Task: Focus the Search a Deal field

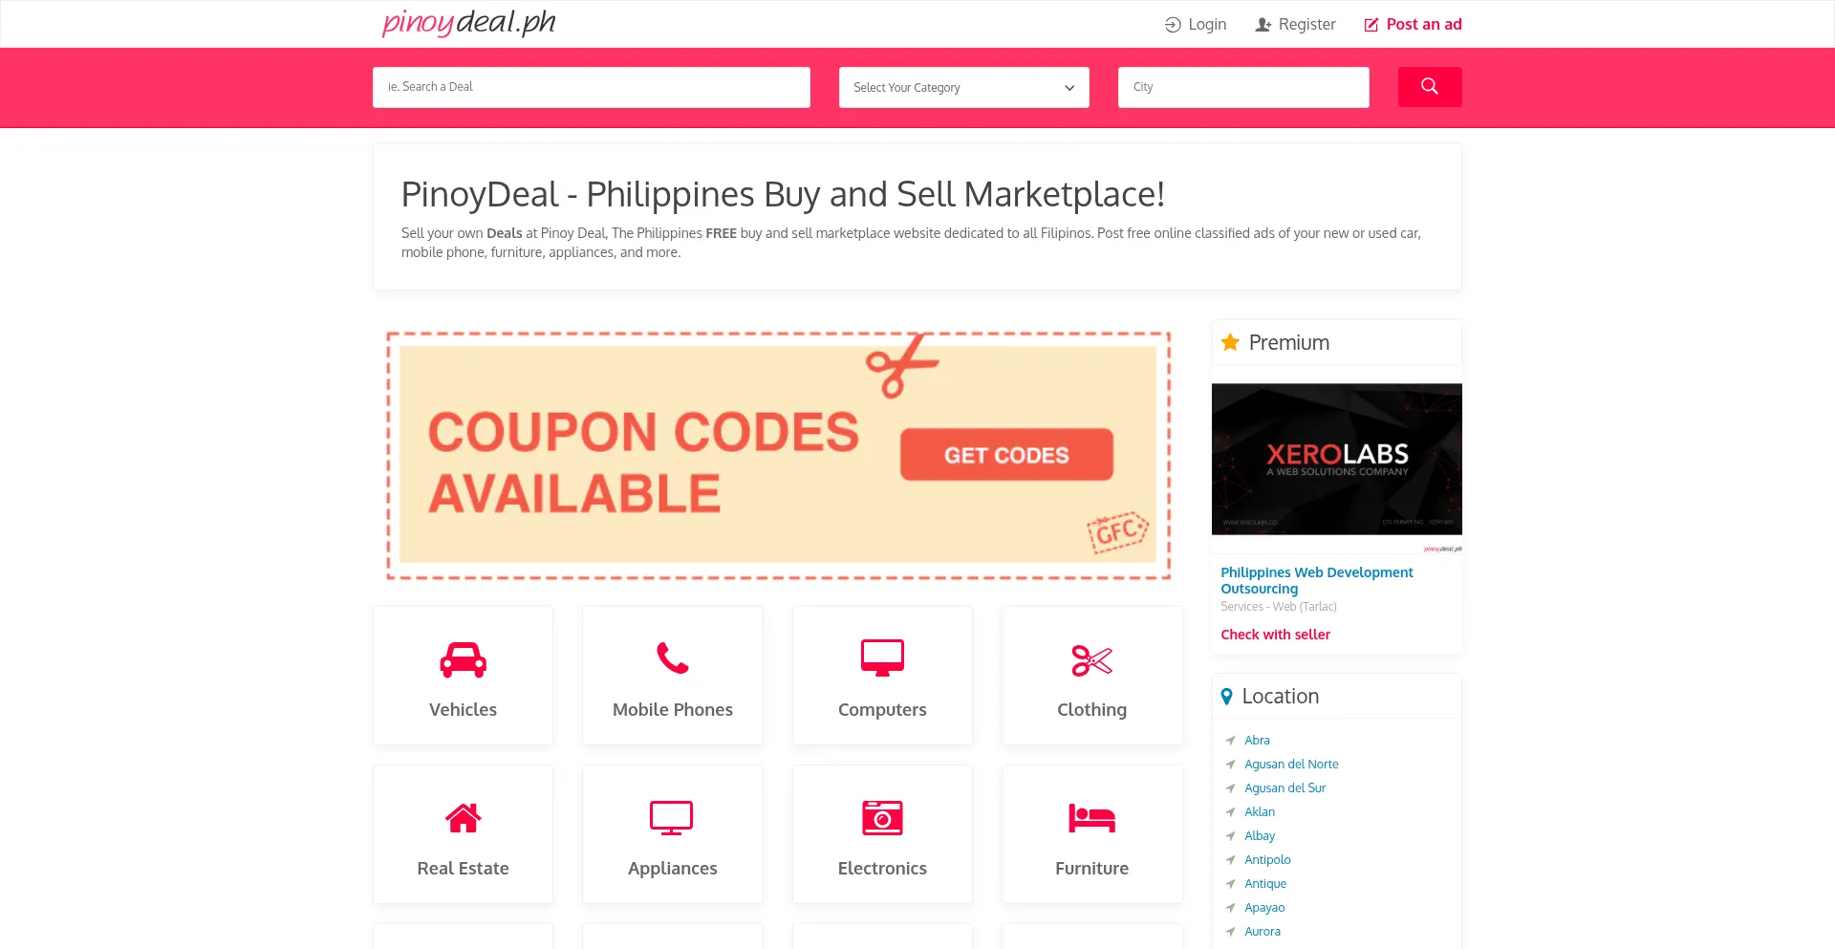Action: tap(591, 87)
